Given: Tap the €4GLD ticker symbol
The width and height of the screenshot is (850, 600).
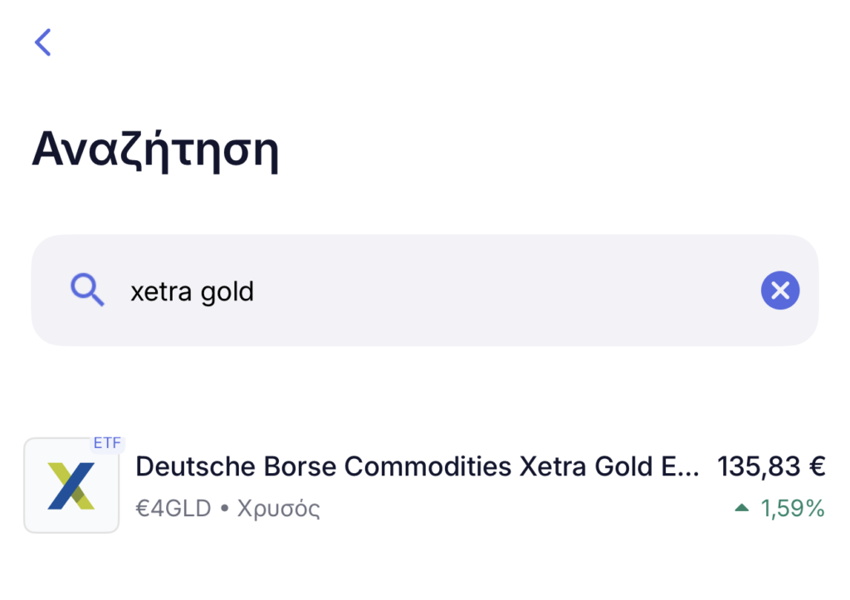Looking at the screenshot, I should tap(173, 508).
